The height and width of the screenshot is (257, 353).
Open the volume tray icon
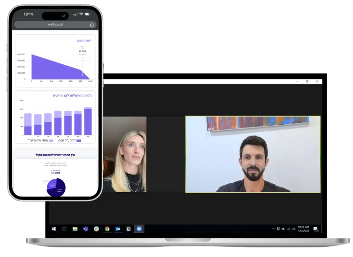click(294, 229)
